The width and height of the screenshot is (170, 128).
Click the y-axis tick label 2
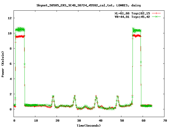click(x=11, y=94)
